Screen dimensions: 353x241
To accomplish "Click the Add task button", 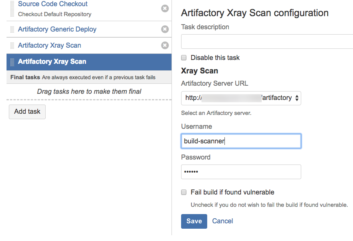I will [27, 111].
